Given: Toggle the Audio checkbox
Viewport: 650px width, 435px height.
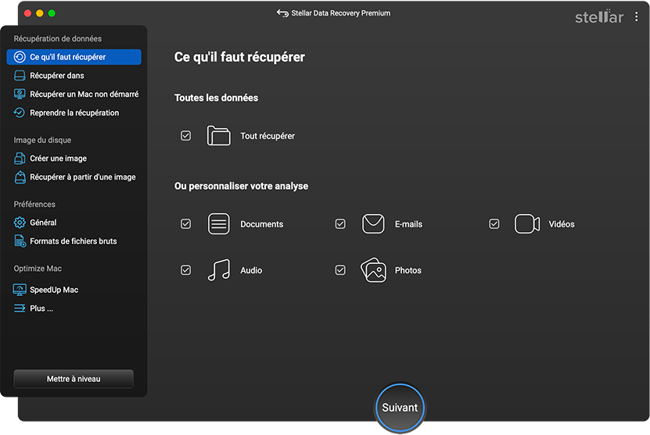Looking at the screenshot, I should [x=185, y=270].
